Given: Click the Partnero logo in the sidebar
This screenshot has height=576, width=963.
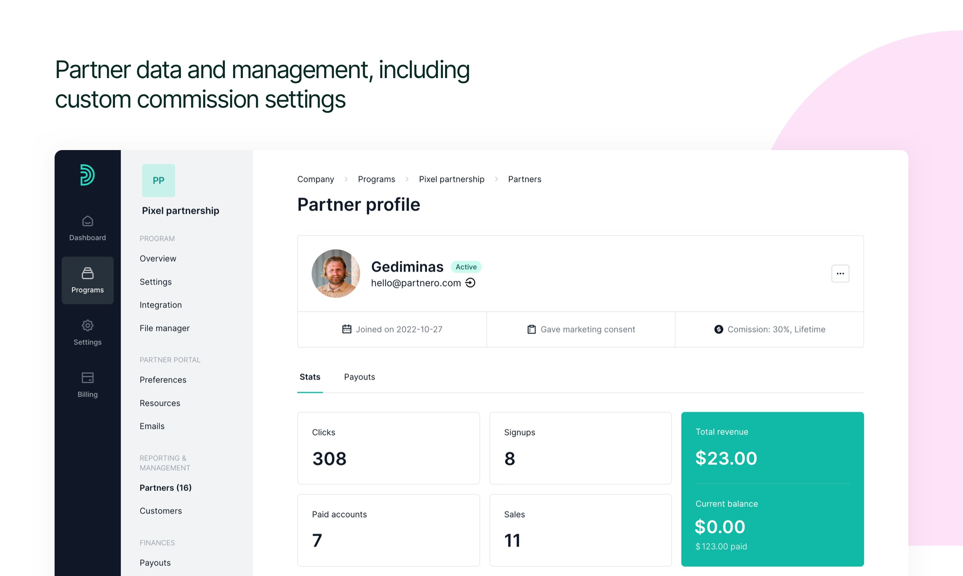Looking at the screenshot, I should click(x=87, y=175).
